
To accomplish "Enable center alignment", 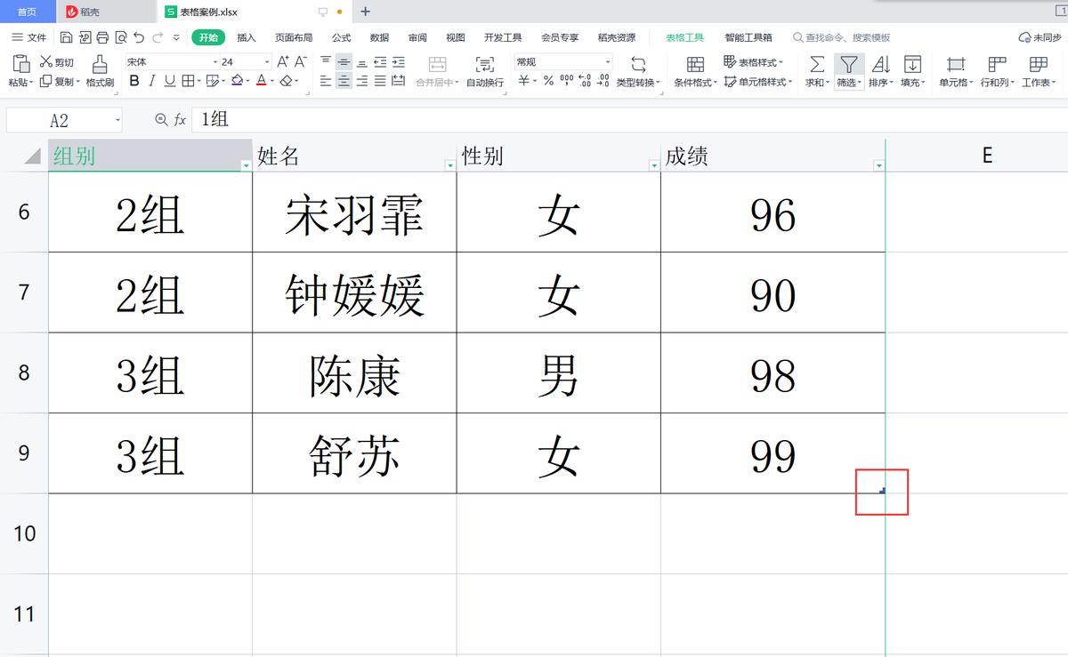I will pyautogui.click(x=342, y=80).
